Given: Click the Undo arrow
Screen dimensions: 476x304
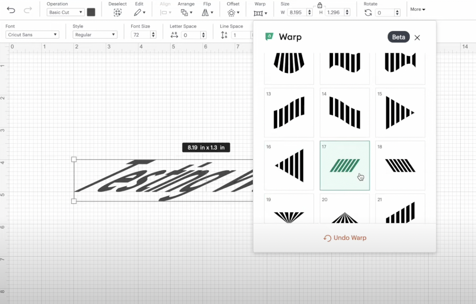Looking at the screenshot, I should click(10, 10).
